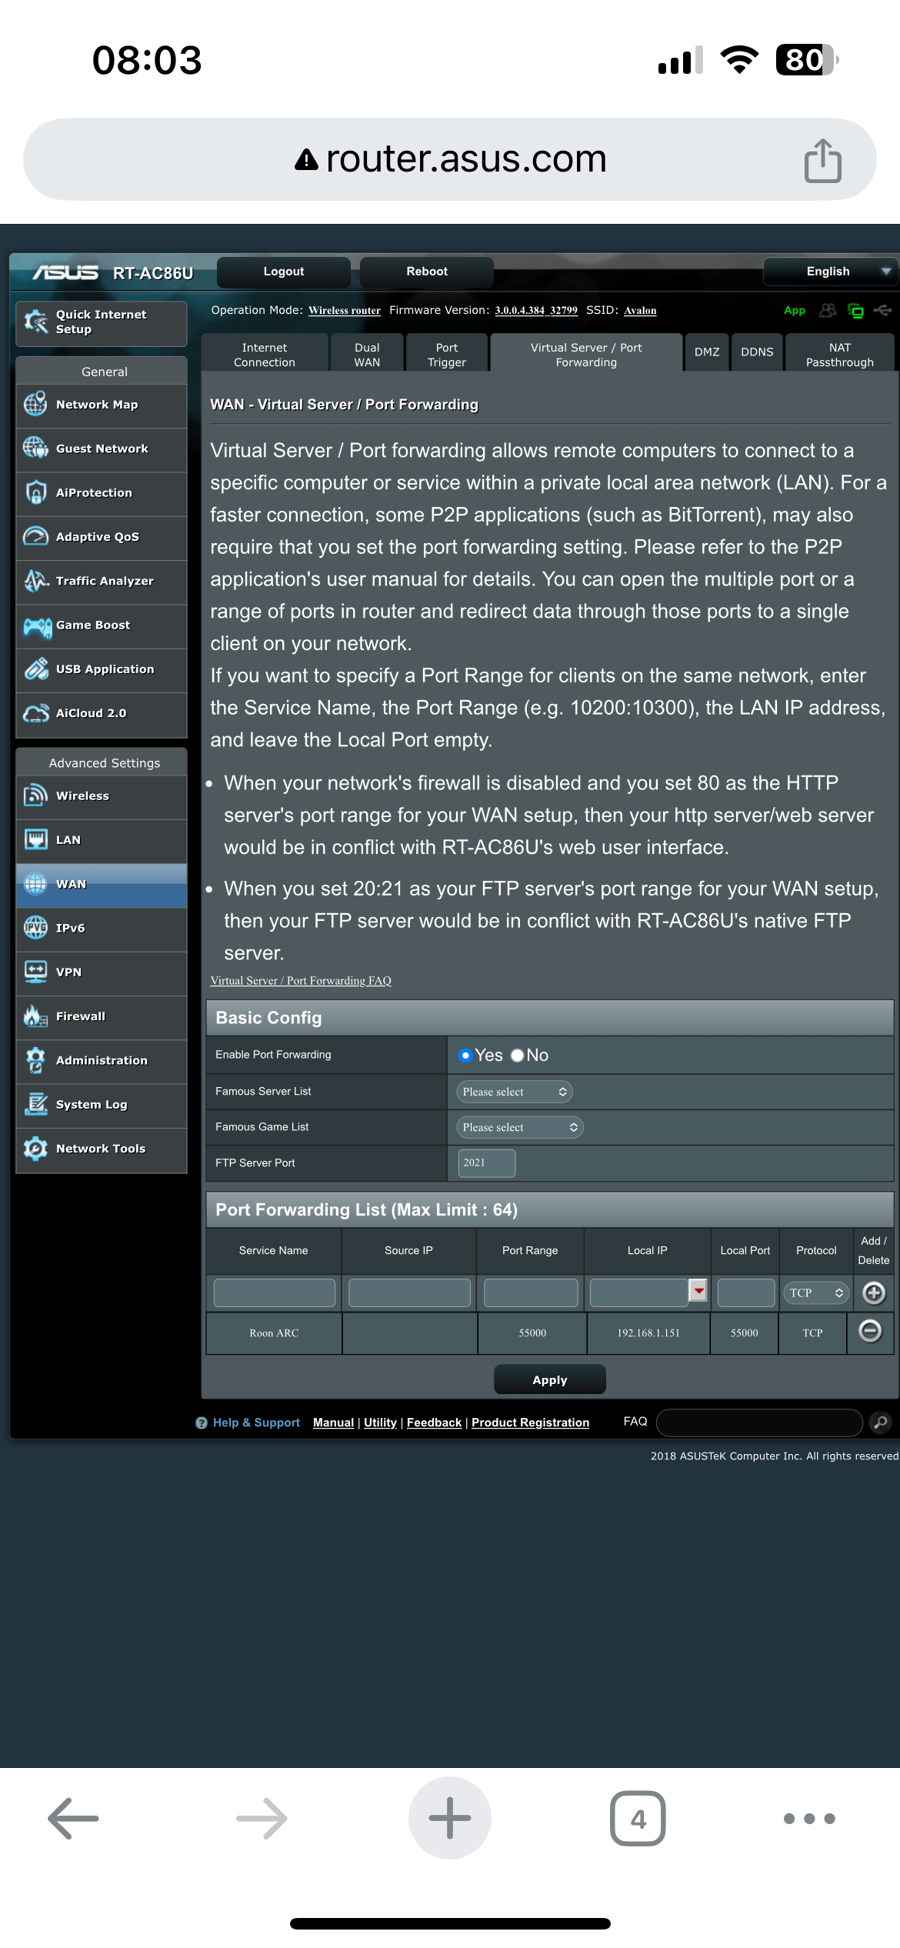
Task: Open IPv6 settings icon
Action: coord(35,928)
